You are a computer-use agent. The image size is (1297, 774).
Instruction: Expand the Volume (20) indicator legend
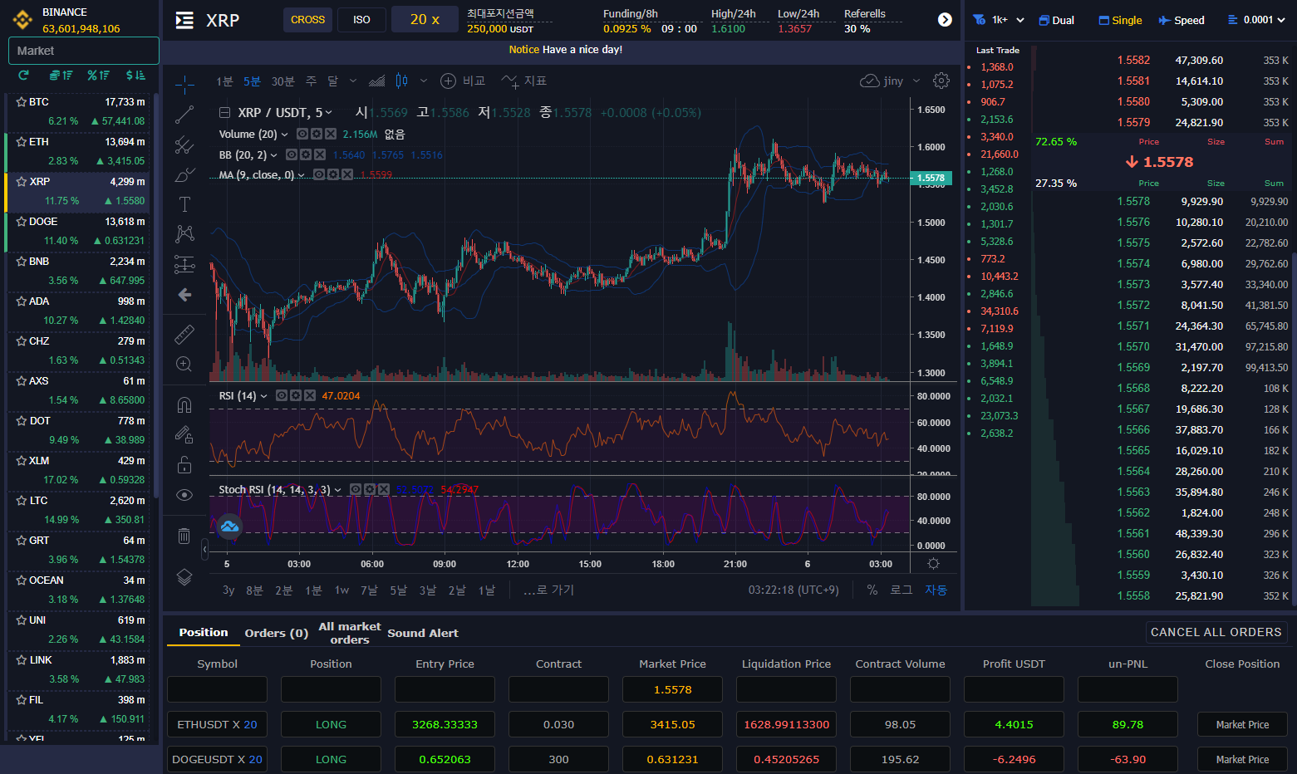click(x=285, y=135)
